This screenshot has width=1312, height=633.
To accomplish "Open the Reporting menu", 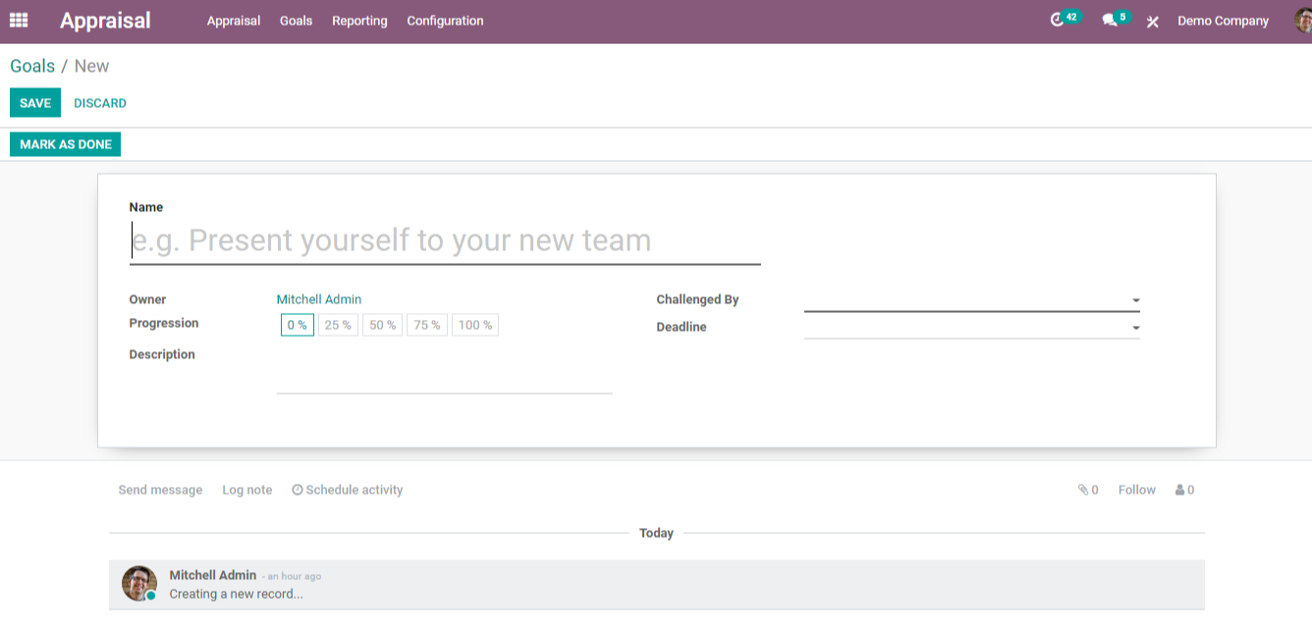I will click(359, 21).
